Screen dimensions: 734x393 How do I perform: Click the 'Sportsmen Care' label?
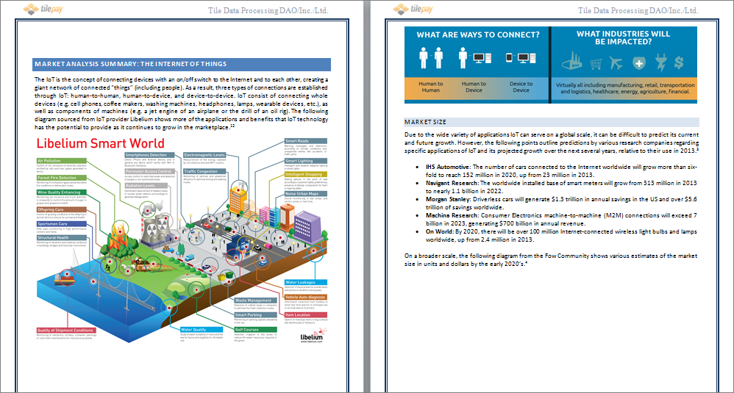62,224
